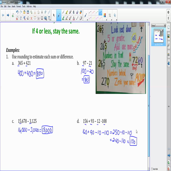Pick the black pen line style
Image resolution: width=171 pixels, height=171 pixels.
point(90,12)
